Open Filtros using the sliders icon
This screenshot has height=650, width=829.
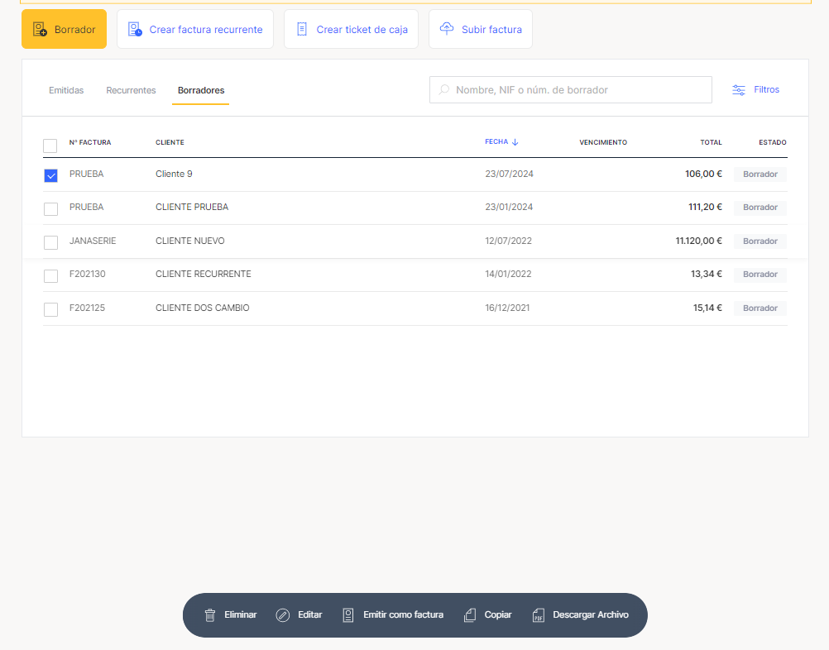pyautogui.click(x=739, y=90)
